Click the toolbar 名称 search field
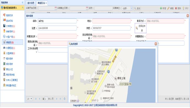 pyautogui.click(x=103, y=8)
